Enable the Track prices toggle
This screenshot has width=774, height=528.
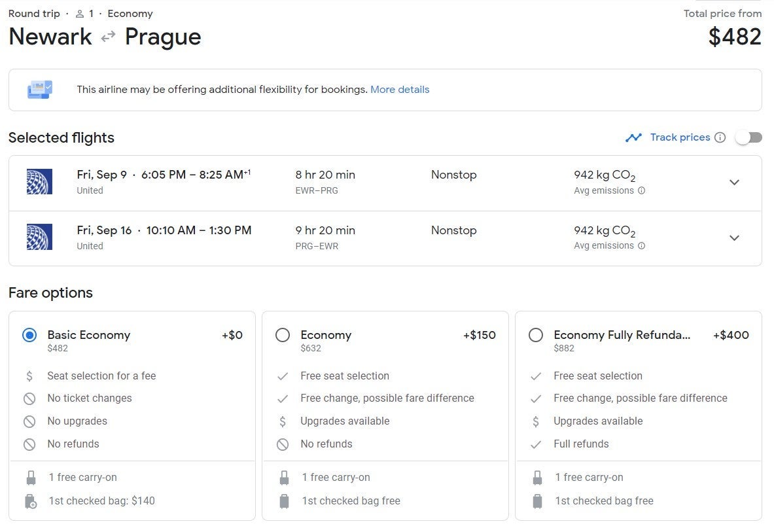(x=748, y=137)
